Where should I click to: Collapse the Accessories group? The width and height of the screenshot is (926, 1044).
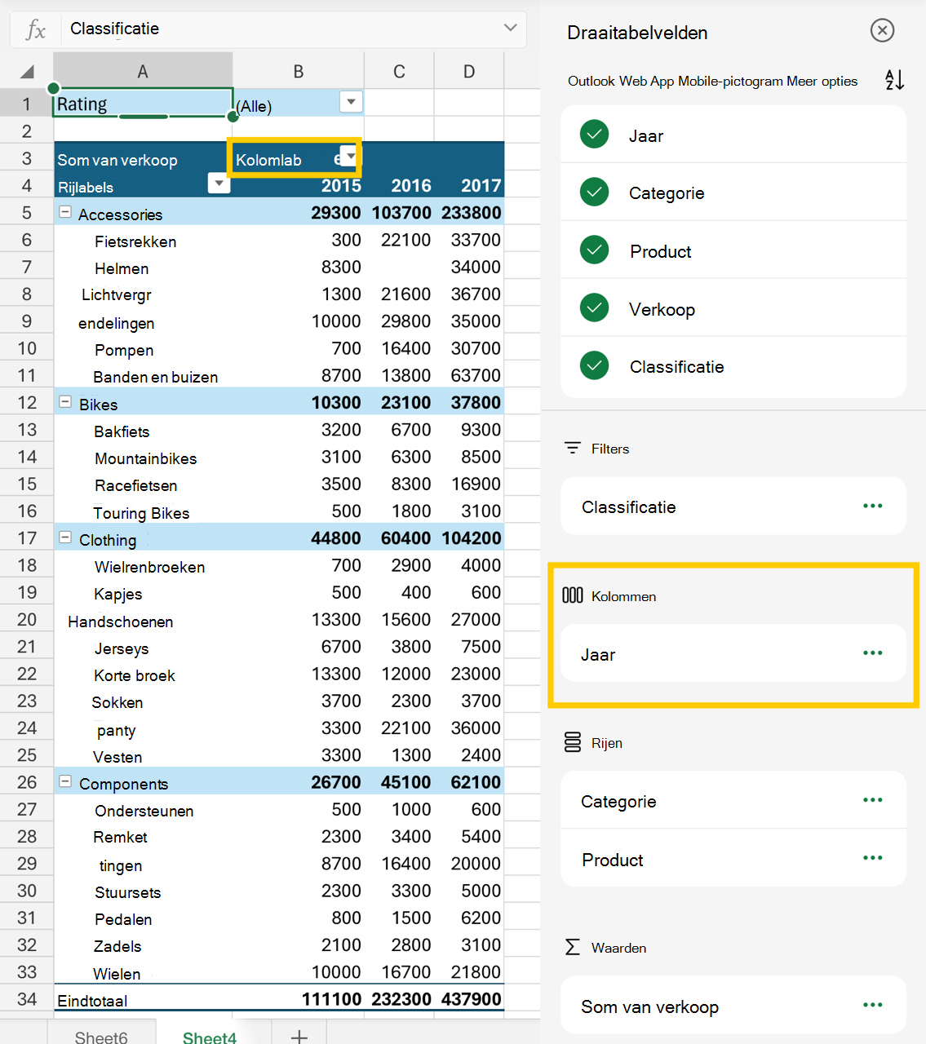65,212
